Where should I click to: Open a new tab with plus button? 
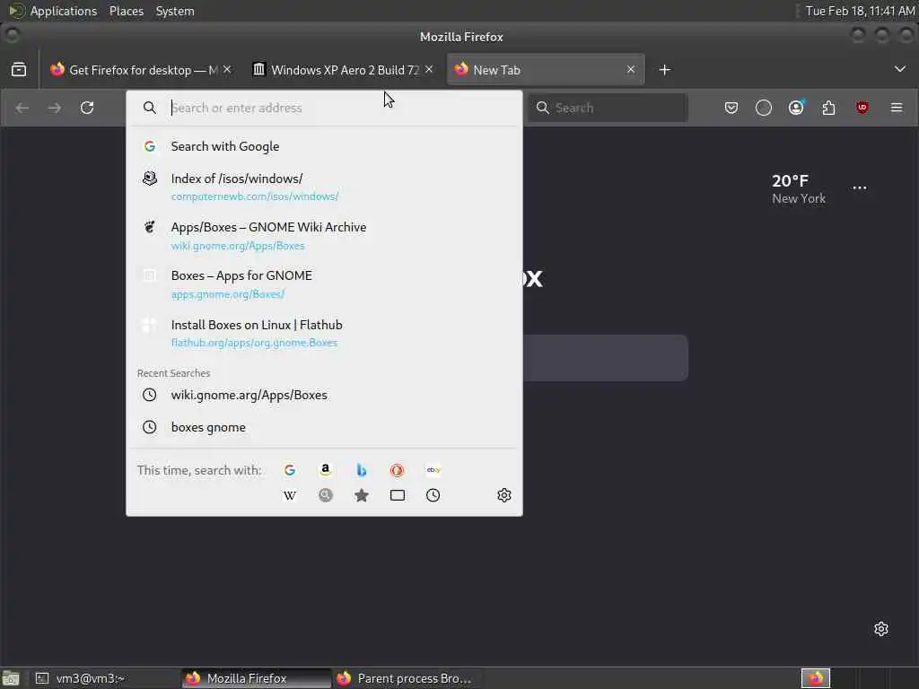coord(665,70)
